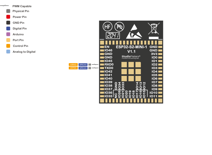Viewport: 212px width, 155px height.
Task: Click the vertical IO33 pin label
Action: [x=123, y=86]
